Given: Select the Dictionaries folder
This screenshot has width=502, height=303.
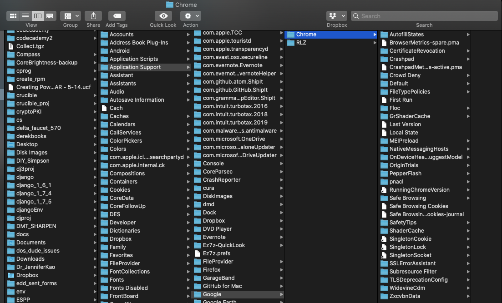Looking at the screenshot, I should (144, 231).
